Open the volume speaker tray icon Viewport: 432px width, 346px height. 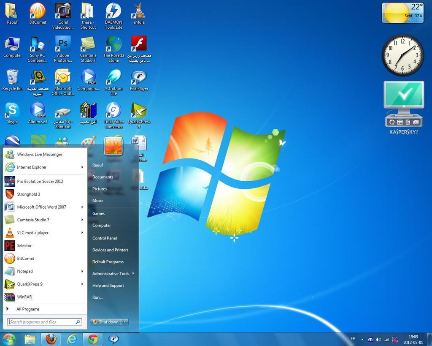pyautogui.click(x=378, y=339)
